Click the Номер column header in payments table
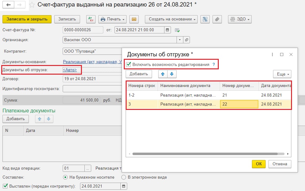The image size is (305, 191). pyautogui.click(x=92, y=130)
